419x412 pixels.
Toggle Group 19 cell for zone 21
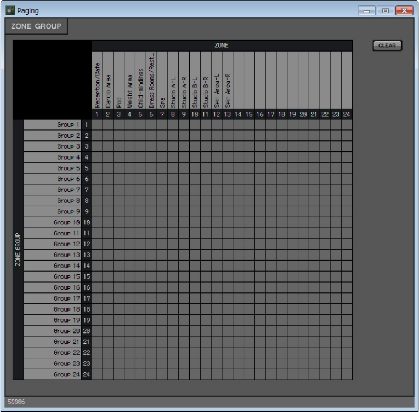coord(314,320)
